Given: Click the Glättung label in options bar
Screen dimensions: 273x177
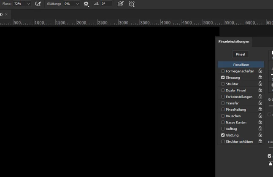Looking at the screenshot, I should point(54,4).
